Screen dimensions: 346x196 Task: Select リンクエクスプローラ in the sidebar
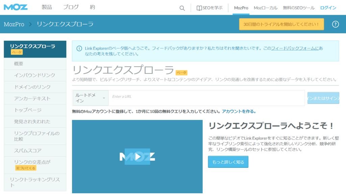click(x=35, y=49)
